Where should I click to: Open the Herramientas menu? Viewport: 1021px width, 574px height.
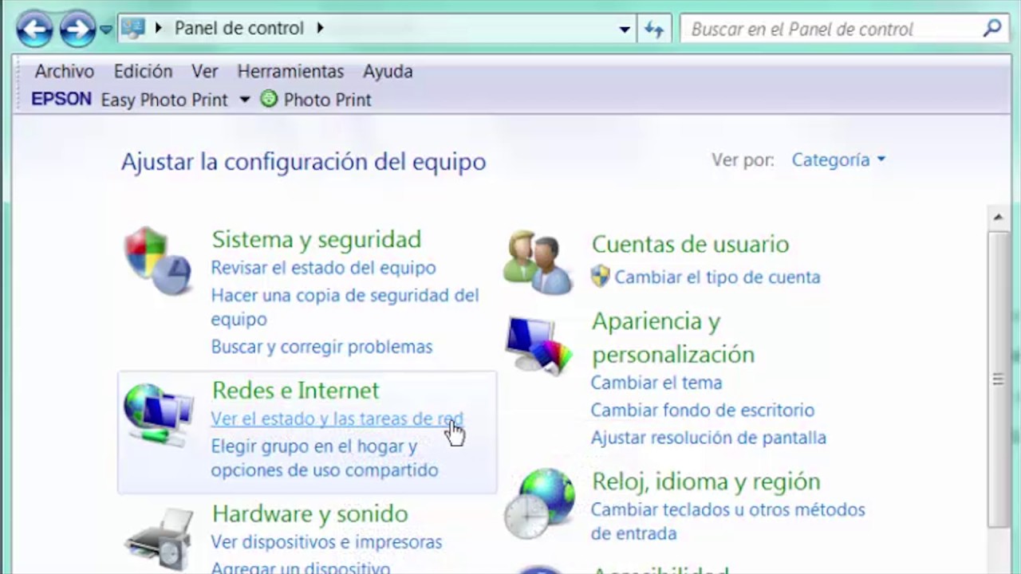pos(290,72)
